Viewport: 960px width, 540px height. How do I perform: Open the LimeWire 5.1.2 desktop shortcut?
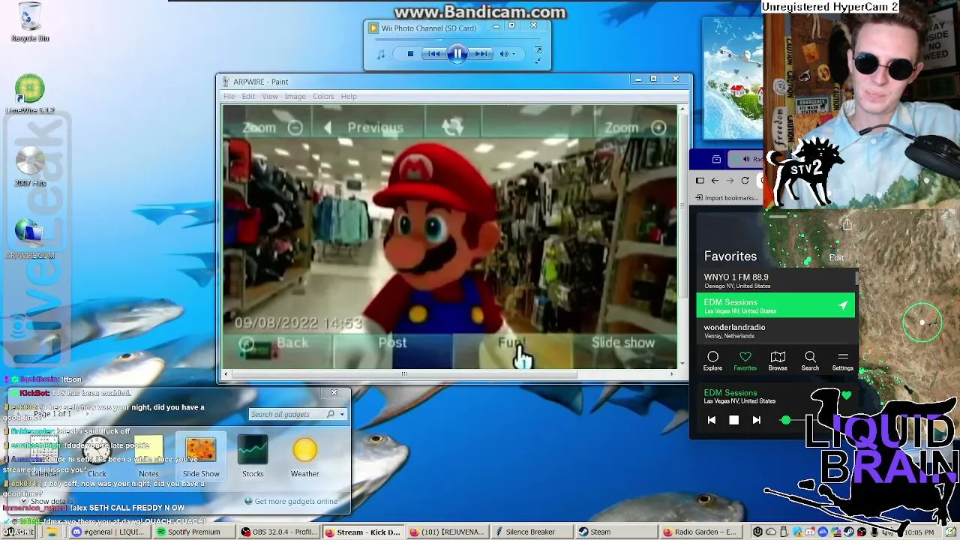(30, 94)
